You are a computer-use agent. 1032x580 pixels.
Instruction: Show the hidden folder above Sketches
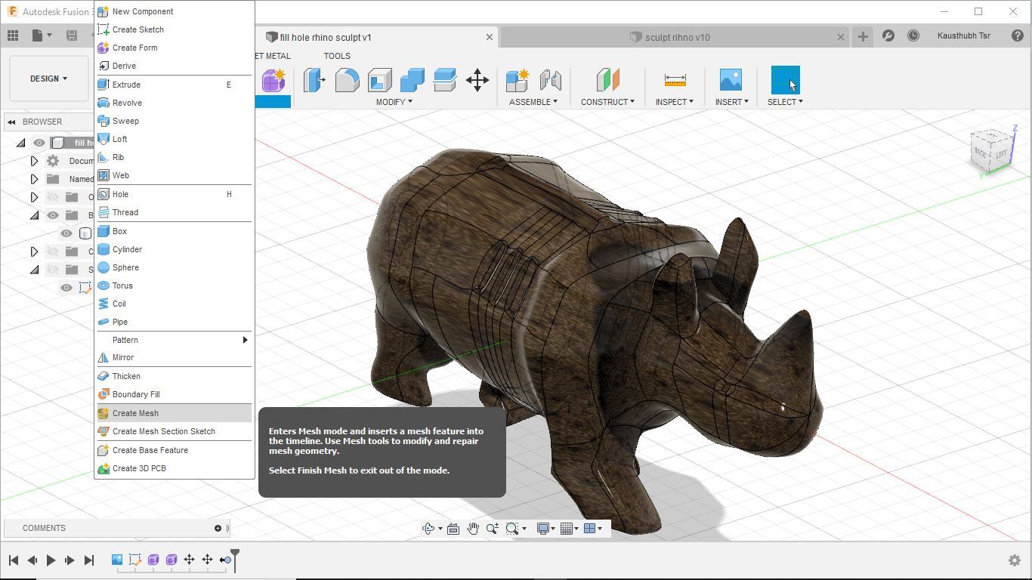[53, 251]
